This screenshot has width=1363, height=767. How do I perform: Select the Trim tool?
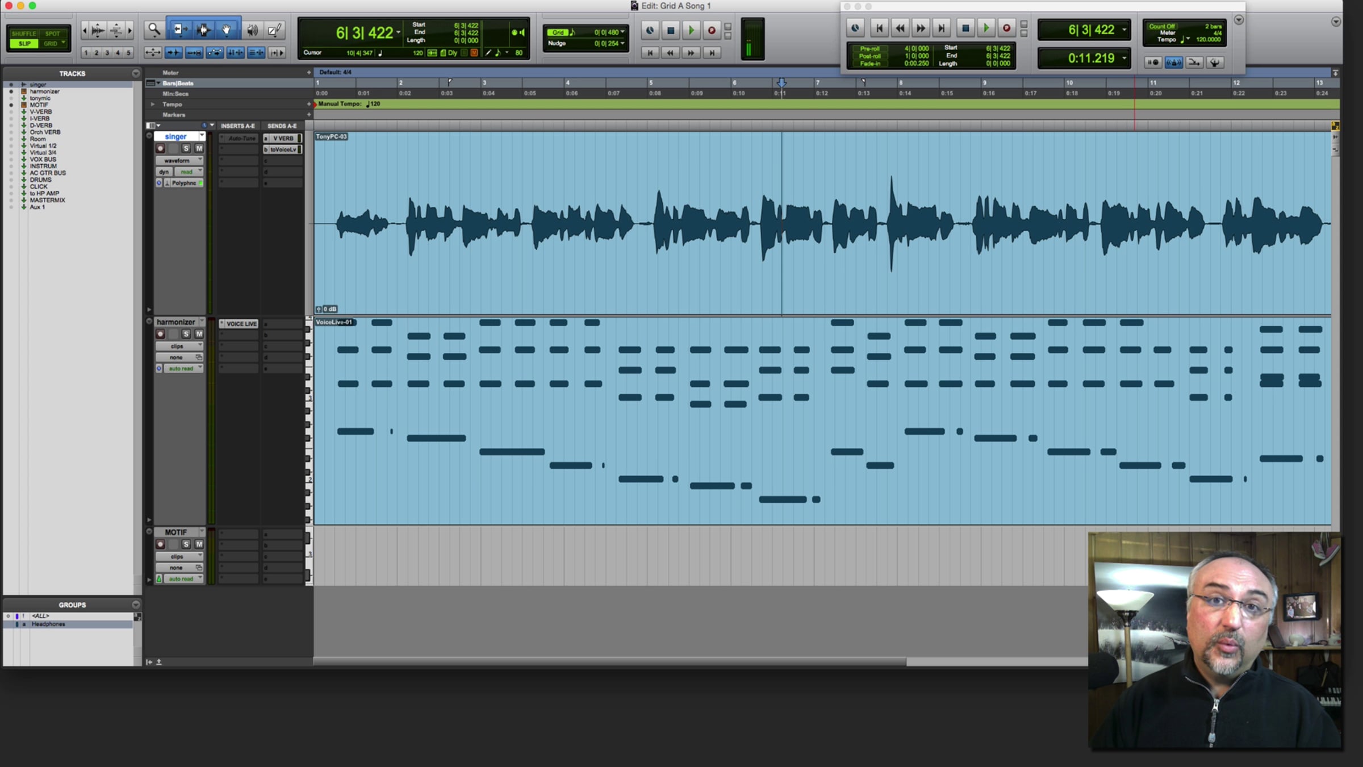179,30
